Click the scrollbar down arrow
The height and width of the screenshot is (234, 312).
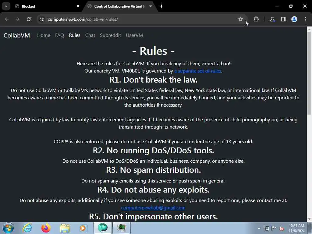click(309, 219)
